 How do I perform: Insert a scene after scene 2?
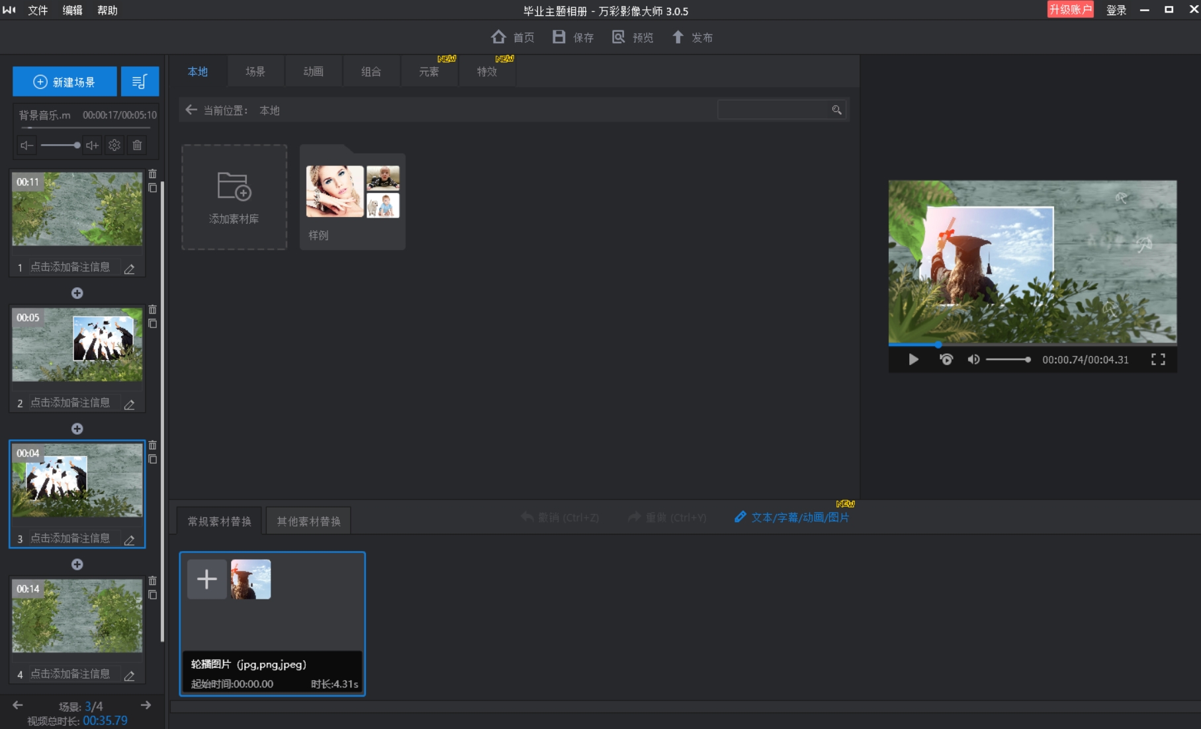tap(77, 429)
